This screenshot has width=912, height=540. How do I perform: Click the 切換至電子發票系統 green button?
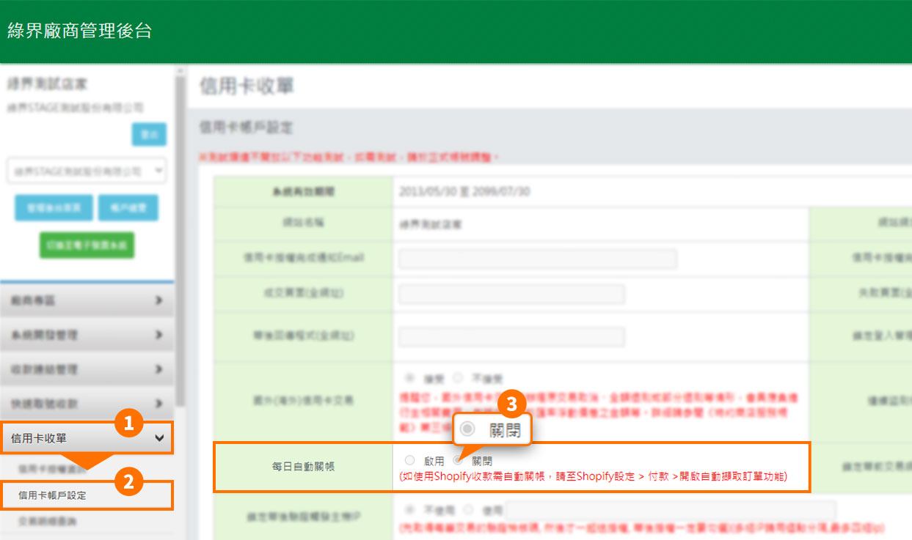[87, 245]
